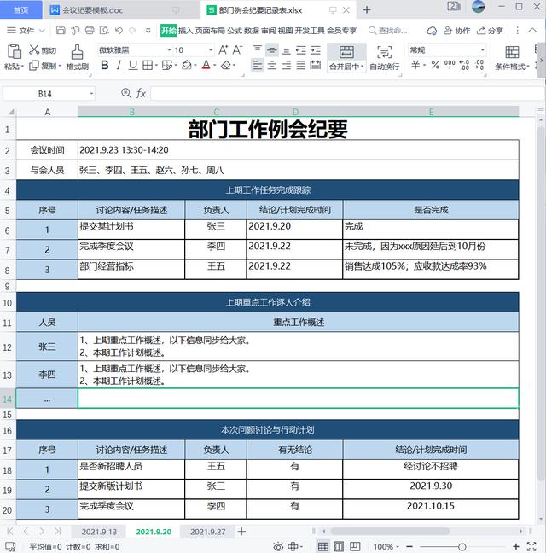Click the eye protection mode icon

(278, 547)
